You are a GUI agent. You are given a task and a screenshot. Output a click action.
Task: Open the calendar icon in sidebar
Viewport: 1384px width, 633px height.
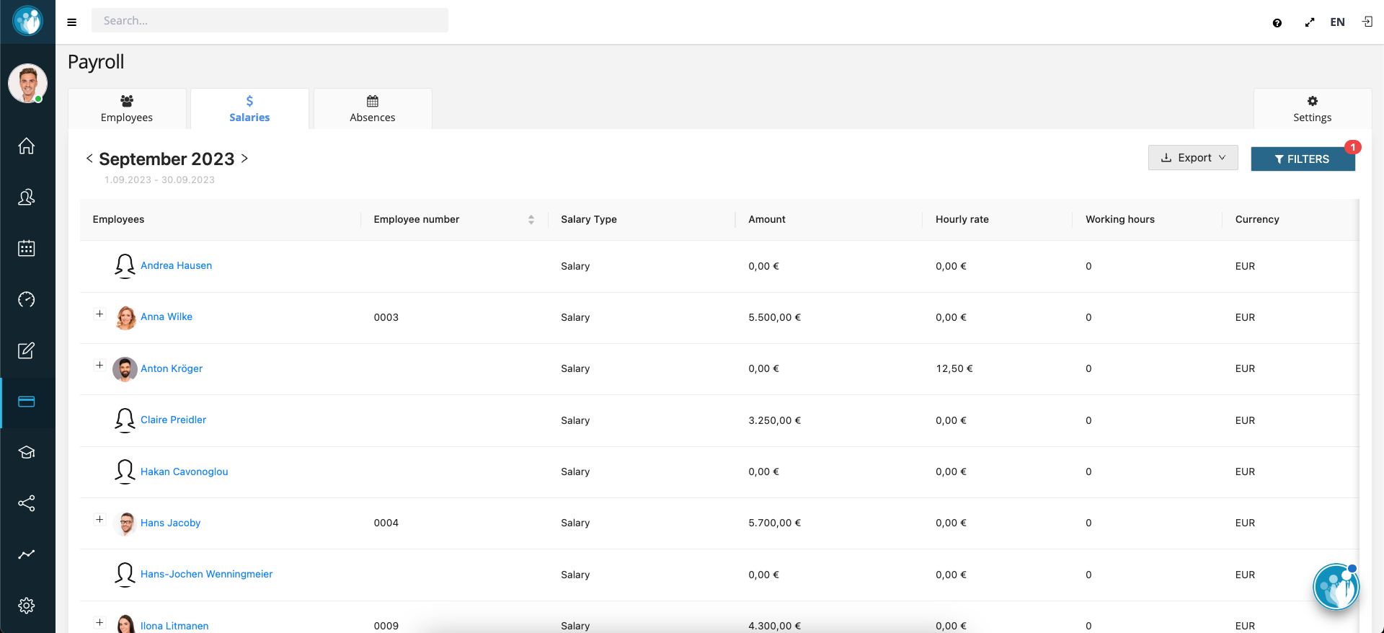click(x=27, y=249)
